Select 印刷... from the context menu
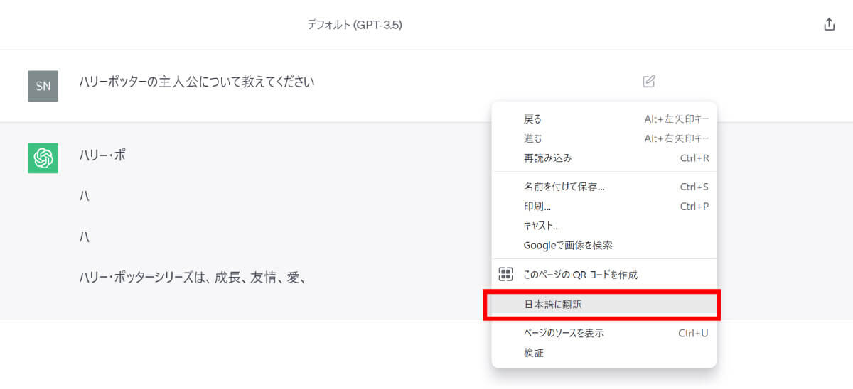Viewport: 853px width, 389px height. coord(604,207)
